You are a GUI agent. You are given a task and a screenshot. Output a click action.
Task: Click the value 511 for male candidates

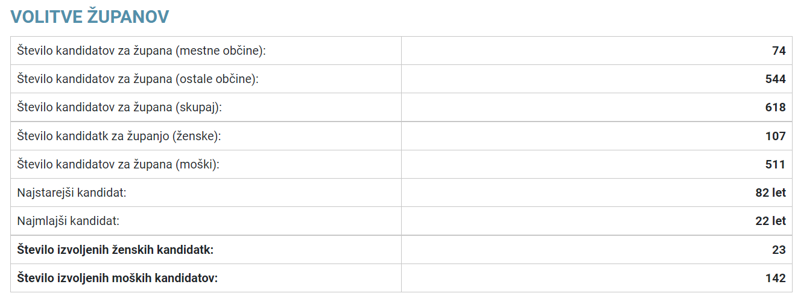point(776,164)
